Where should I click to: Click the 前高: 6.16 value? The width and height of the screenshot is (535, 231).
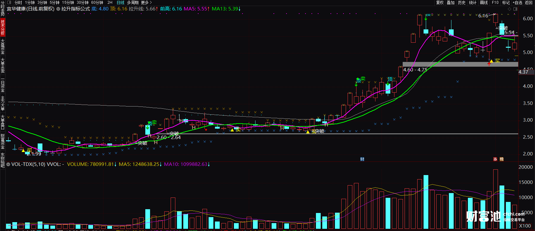pos(171,9)
